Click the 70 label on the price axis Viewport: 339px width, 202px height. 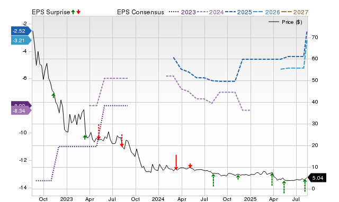click(x=315, y=38)
